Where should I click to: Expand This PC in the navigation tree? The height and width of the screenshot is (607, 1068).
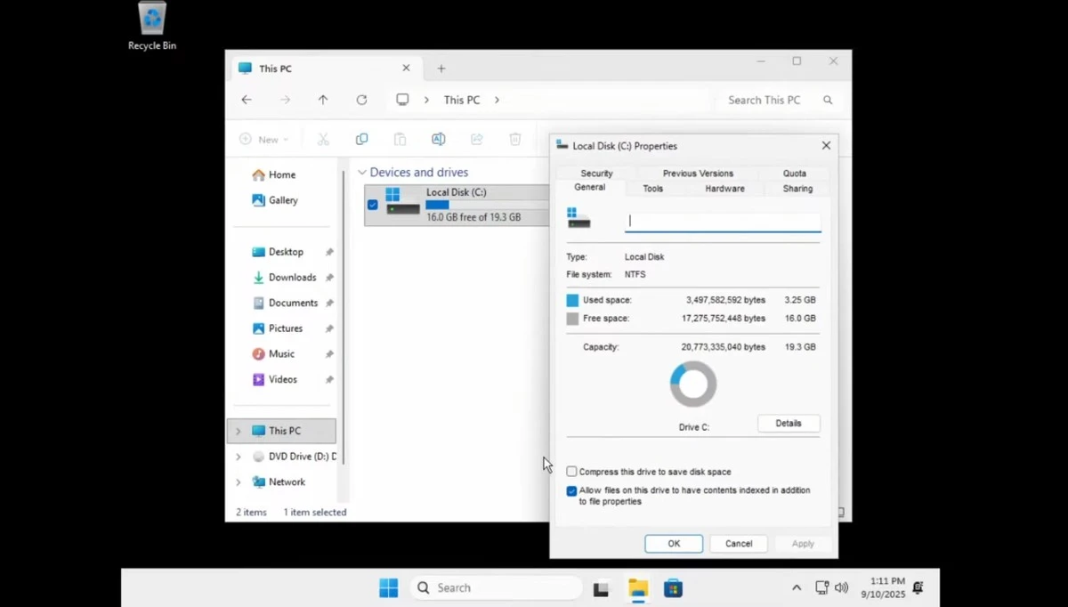(x=237, y=430)
